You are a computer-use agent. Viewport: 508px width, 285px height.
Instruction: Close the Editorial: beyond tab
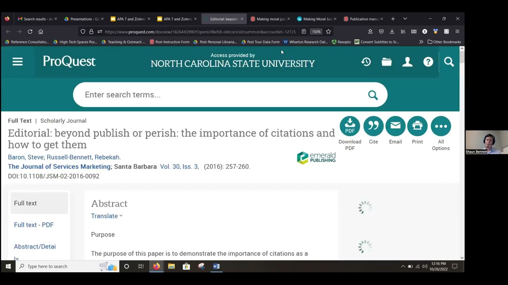point(242,19)
